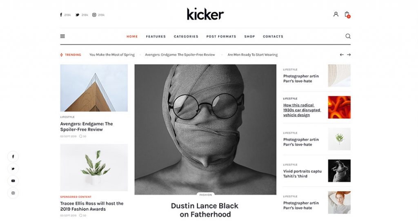Open the hamburger menu icon

point(62,36)
